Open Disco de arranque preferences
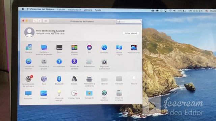Screen dimensions: 216x121 click(119, 93)
